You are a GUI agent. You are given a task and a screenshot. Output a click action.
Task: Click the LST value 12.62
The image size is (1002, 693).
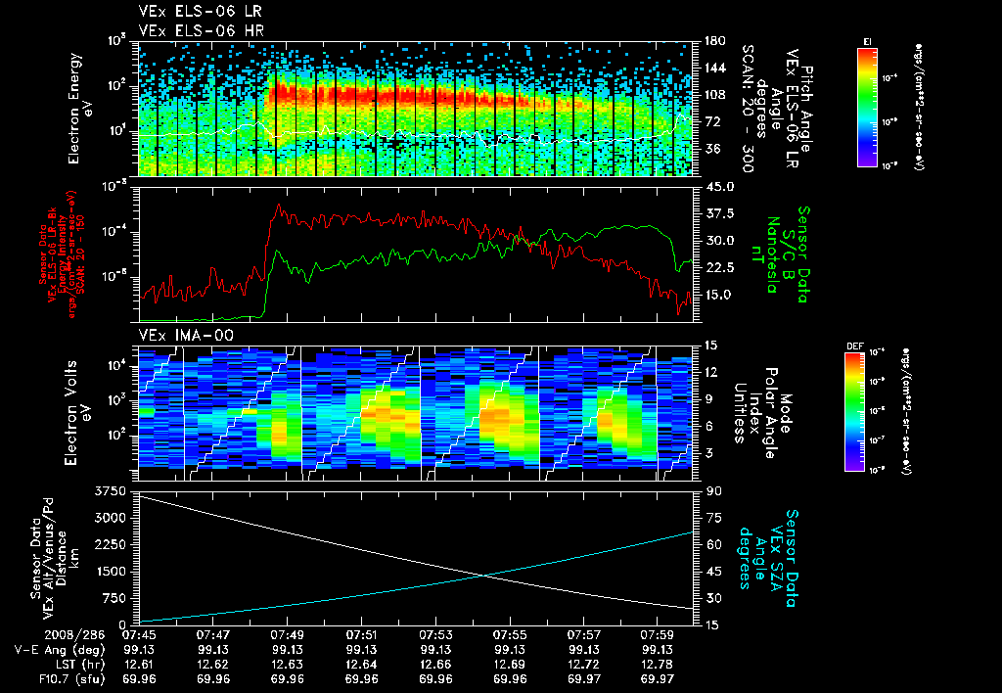(213, 665)
